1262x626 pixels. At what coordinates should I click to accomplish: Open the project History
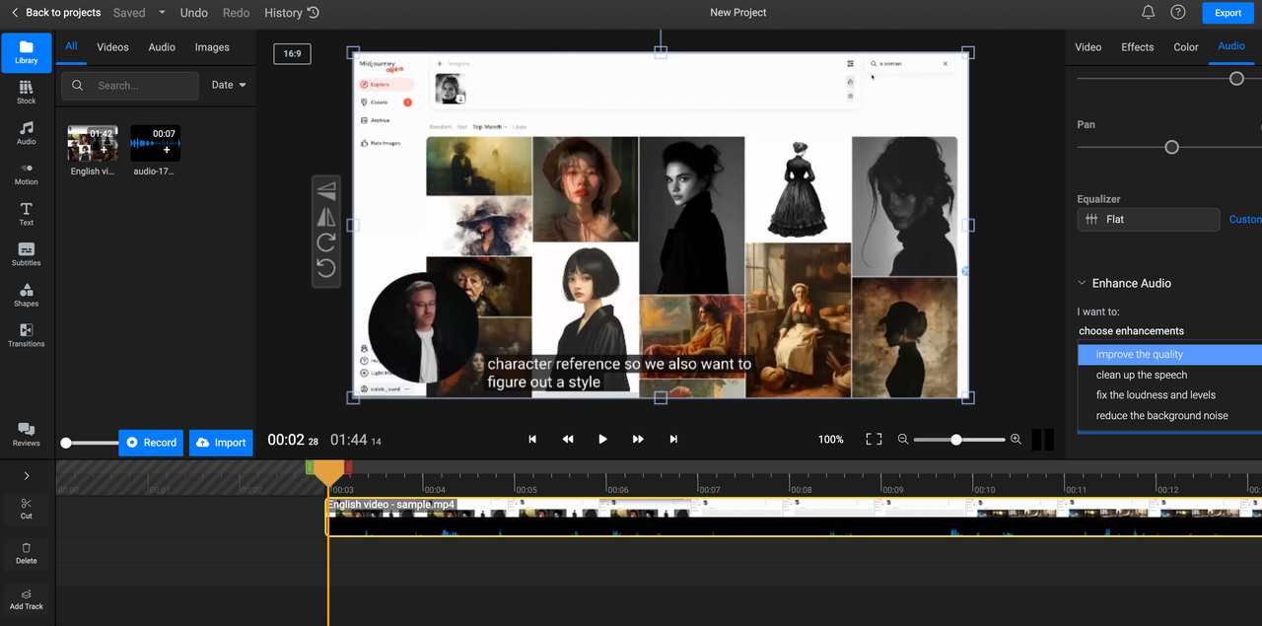292,13
